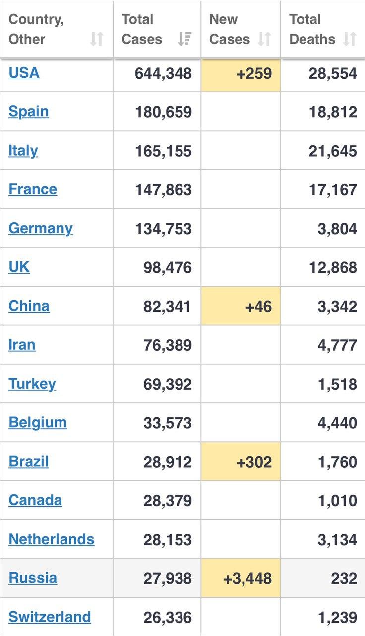Viewport: 365px width, 636px height.
Task: Click the Turkey link
Action: click(x=32, y=384)
